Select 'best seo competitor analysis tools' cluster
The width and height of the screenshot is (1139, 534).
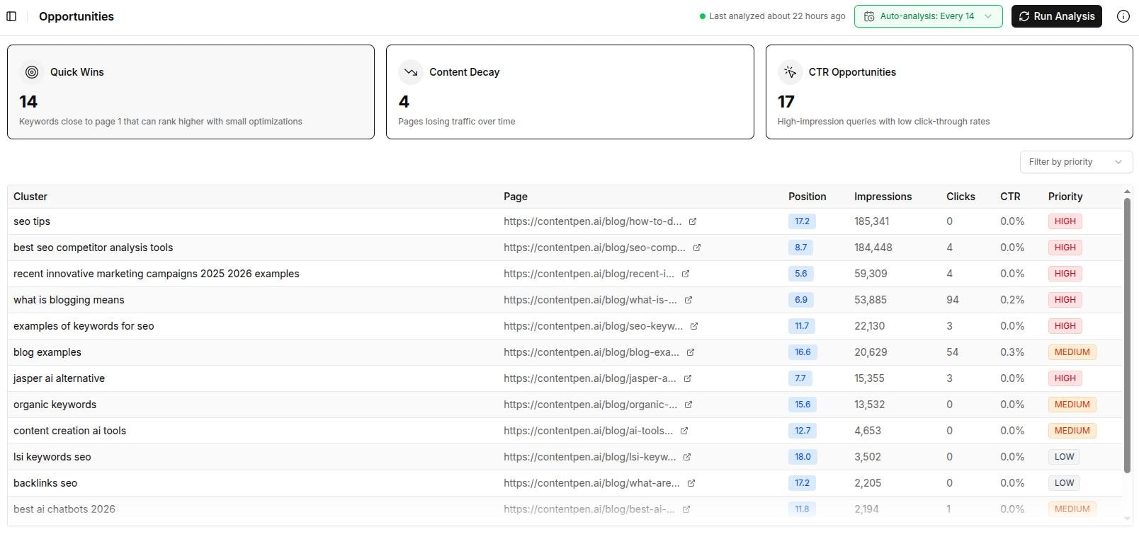(93, 248)
